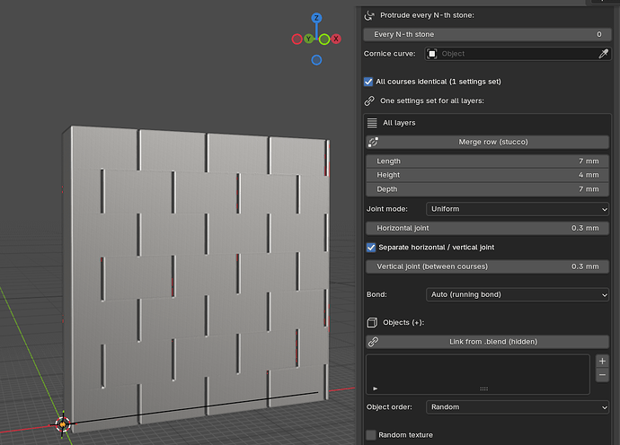Click the blue Z axis gizmo handle
Screen dimensions: 620x445
coord(316,18)
